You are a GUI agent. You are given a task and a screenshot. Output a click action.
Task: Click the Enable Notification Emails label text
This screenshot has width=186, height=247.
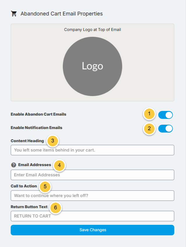pyautogui.click(x=36, y=128)
